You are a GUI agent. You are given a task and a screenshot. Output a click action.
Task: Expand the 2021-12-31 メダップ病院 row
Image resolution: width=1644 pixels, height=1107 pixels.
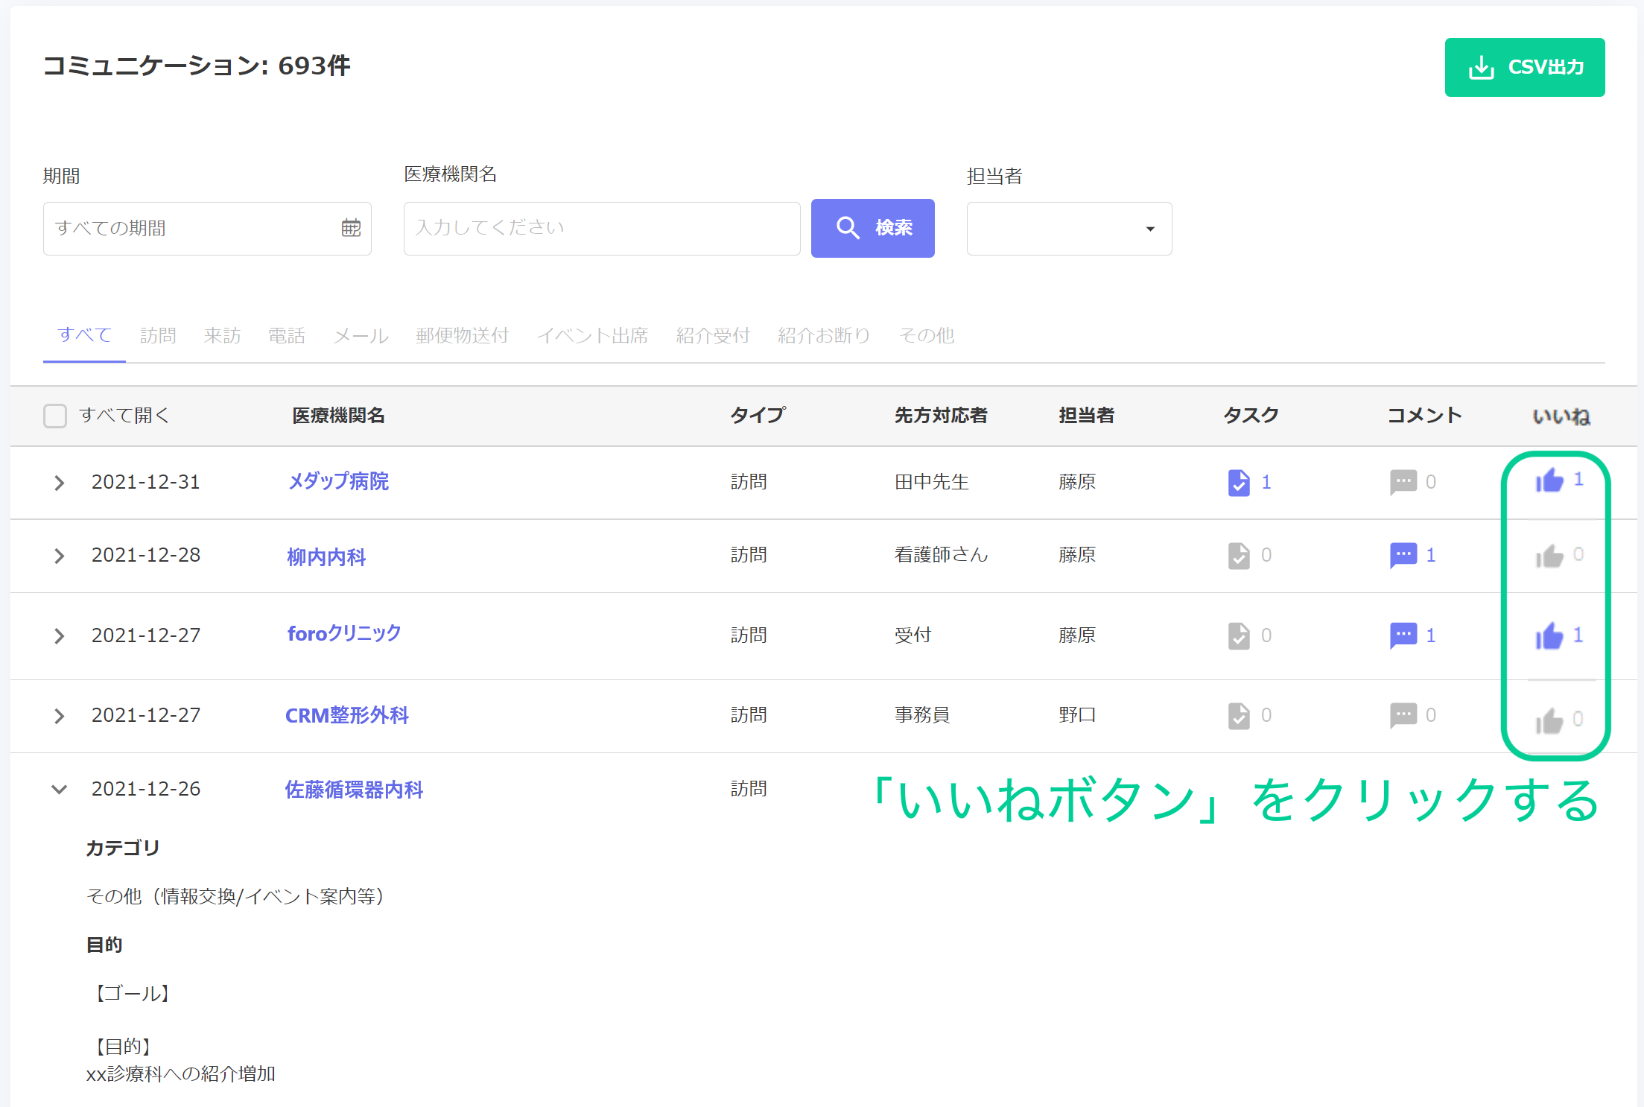(60, 483)
